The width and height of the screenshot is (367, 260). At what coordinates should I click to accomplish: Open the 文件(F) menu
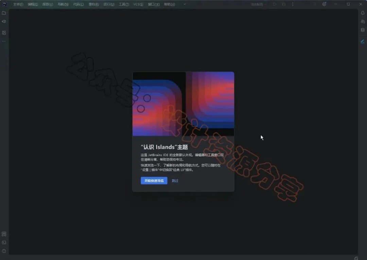[18, 4]
